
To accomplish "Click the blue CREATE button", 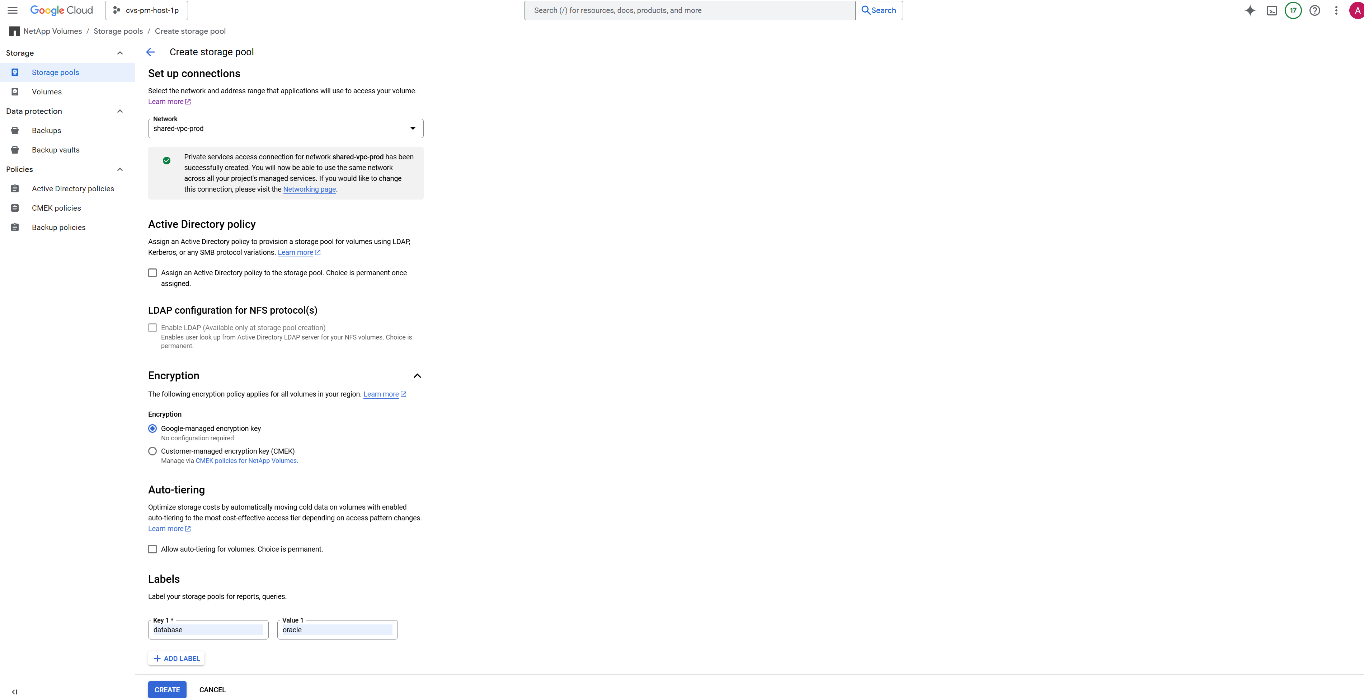I will [167, 689].
